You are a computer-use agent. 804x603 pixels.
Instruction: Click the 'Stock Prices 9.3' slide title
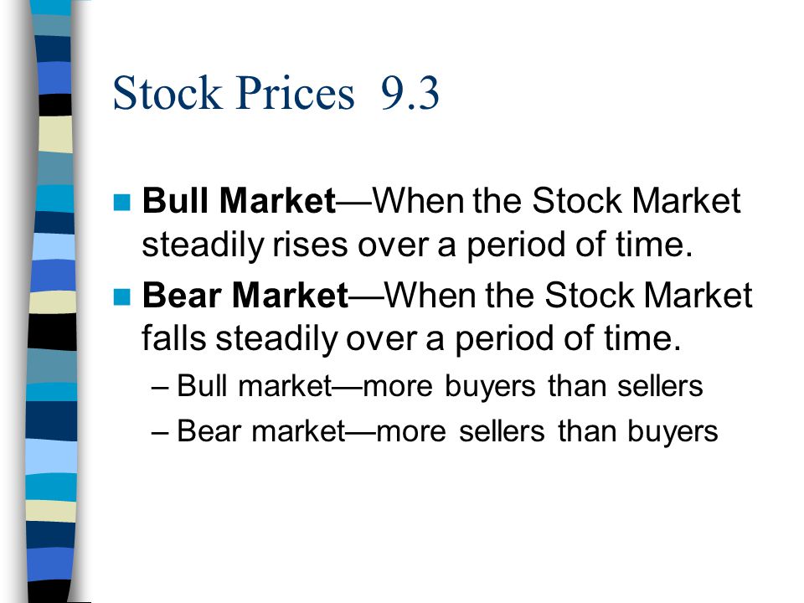(276, 93)
